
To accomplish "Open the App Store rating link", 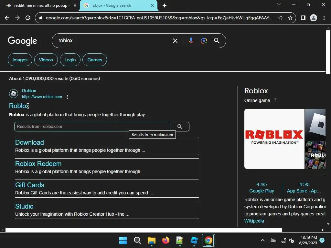I will tap(304, 188).
